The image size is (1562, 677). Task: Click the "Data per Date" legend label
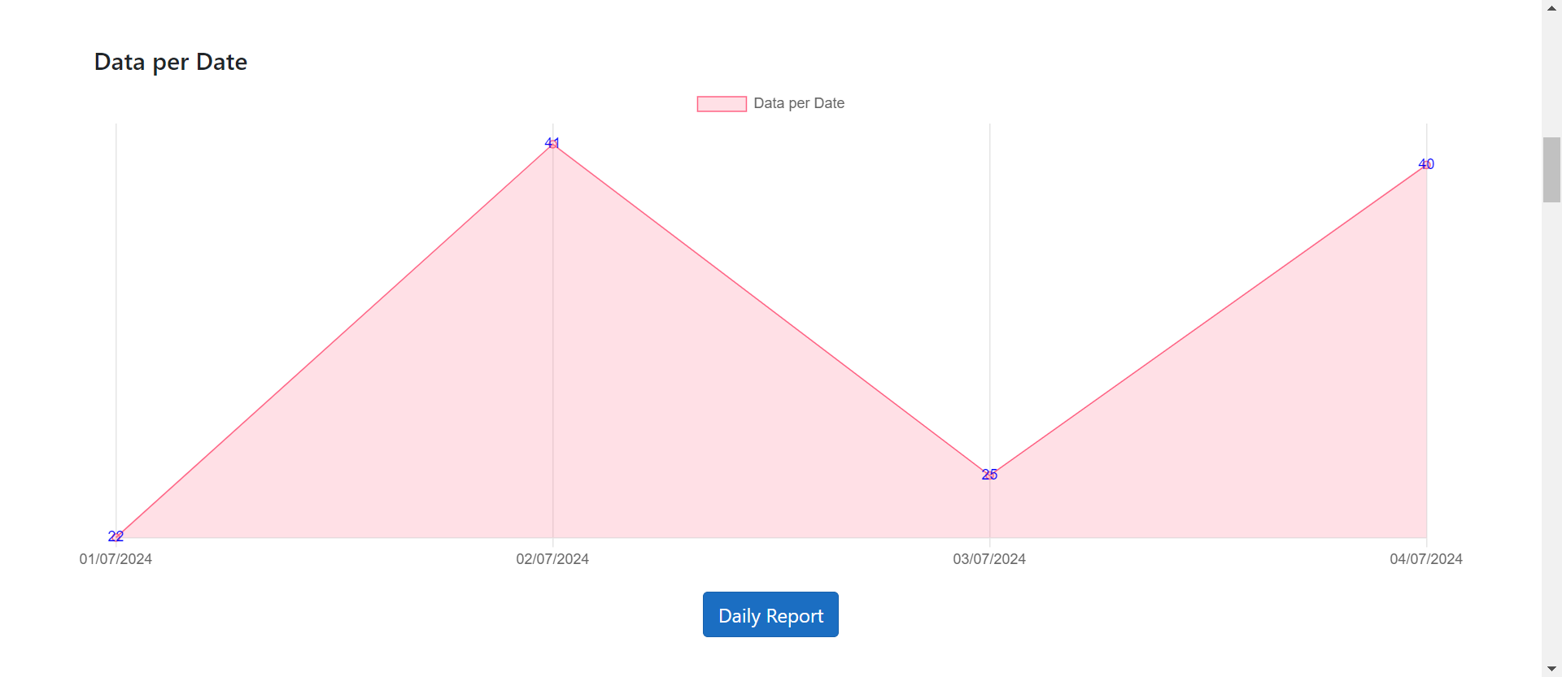coord(799,103)
